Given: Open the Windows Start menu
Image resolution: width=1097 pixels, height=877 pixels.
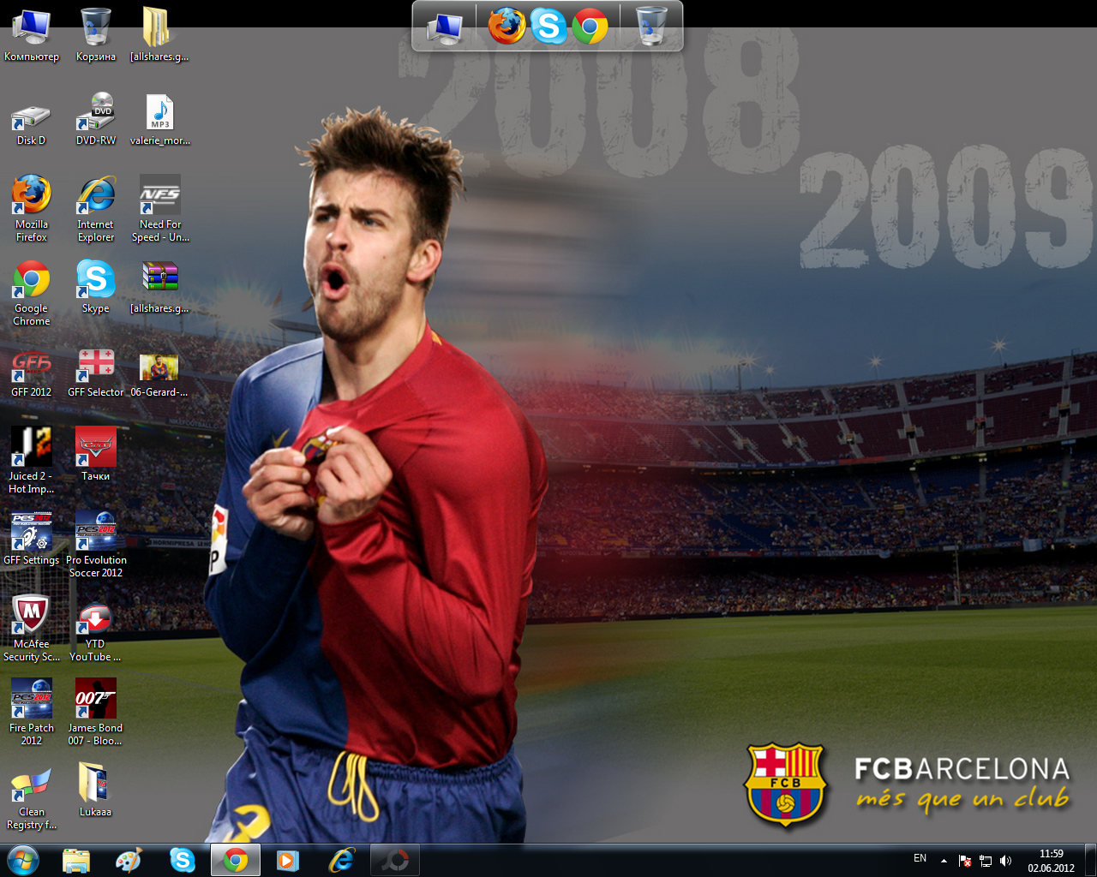Looking at the screenshot, I should pos(23,860).
